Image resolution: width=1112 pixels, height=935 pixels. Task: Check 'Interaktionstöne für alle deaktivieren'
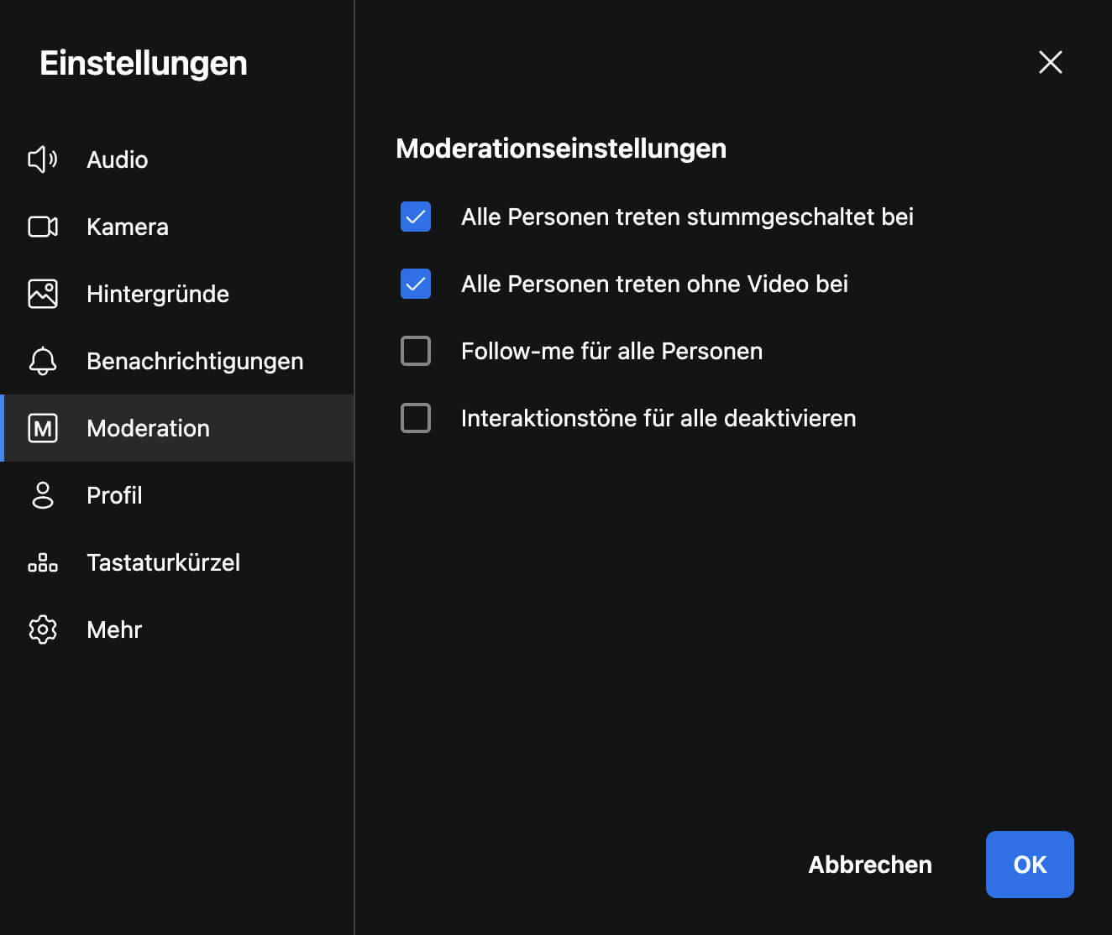tap(416, 418)
